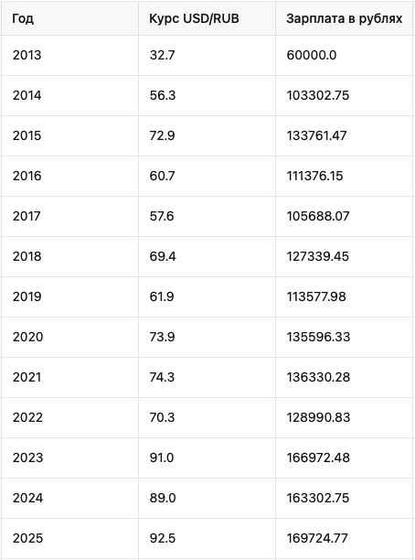Screen dimensions: 415x560
Task: Select the 91.0 rate cell
Action: coord(207,458)
